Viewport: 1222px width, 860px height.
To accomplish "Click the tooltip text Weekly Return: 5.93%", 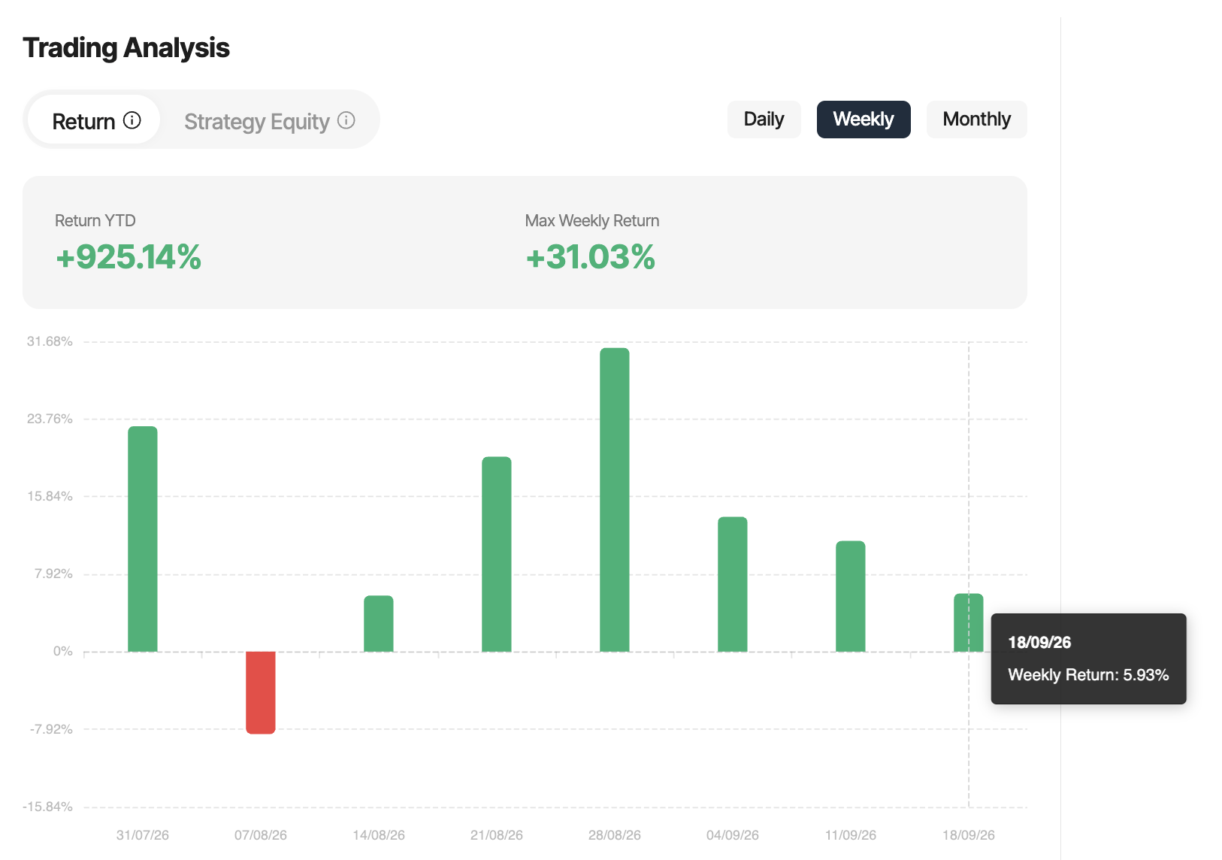I will coord(1088,674).
